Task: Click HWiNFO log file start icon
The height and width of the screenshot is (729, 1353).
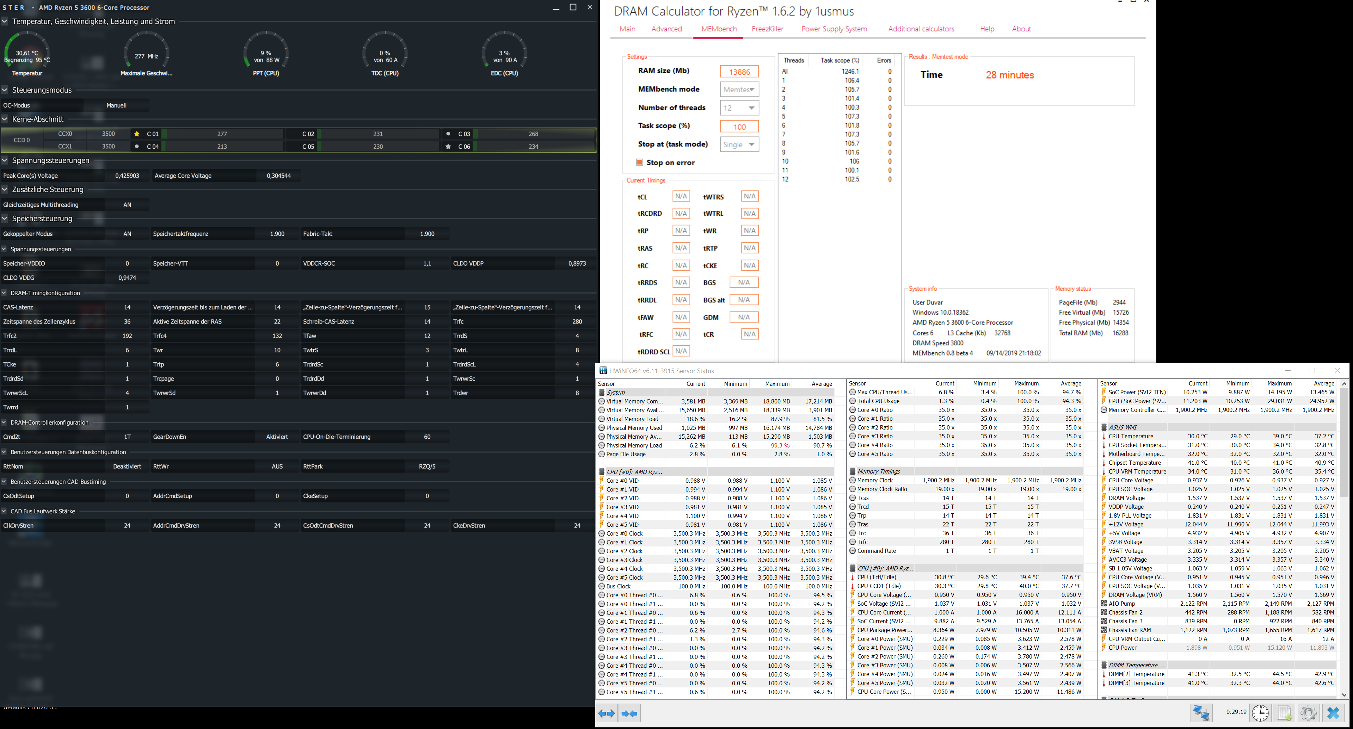Action: click(x=1285, y=713)
